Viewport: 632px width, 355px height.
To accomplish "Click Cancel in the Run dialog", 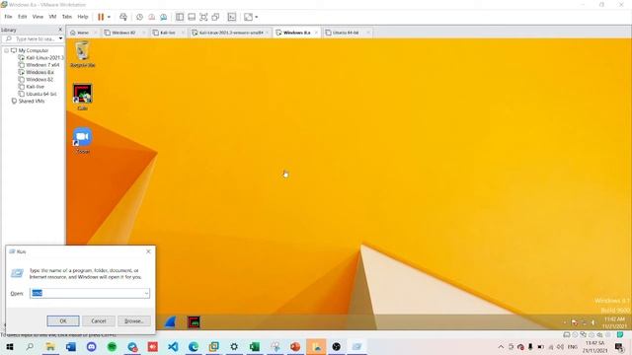I will [x=99, y=321].
